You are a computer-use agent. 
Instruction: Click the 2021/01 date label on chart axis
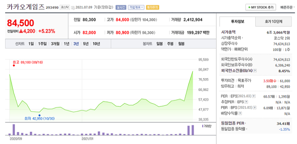(x=87, y=139)
